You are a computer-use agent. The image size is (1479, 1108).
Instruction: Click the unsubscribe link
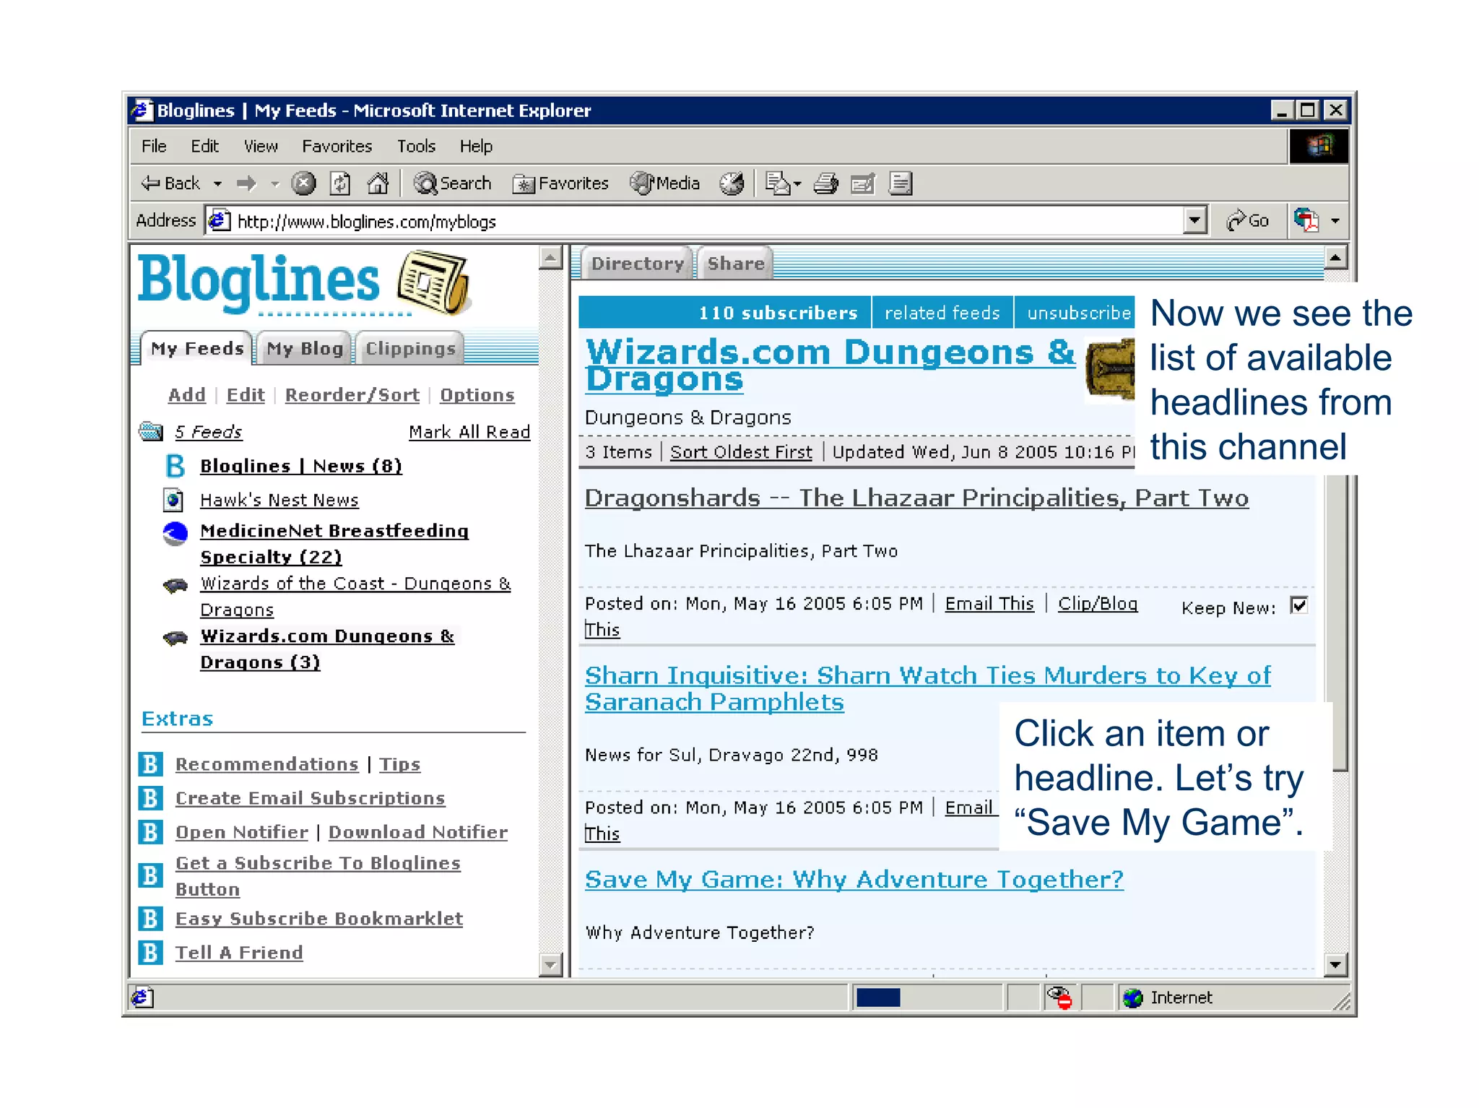(1079, 313)
